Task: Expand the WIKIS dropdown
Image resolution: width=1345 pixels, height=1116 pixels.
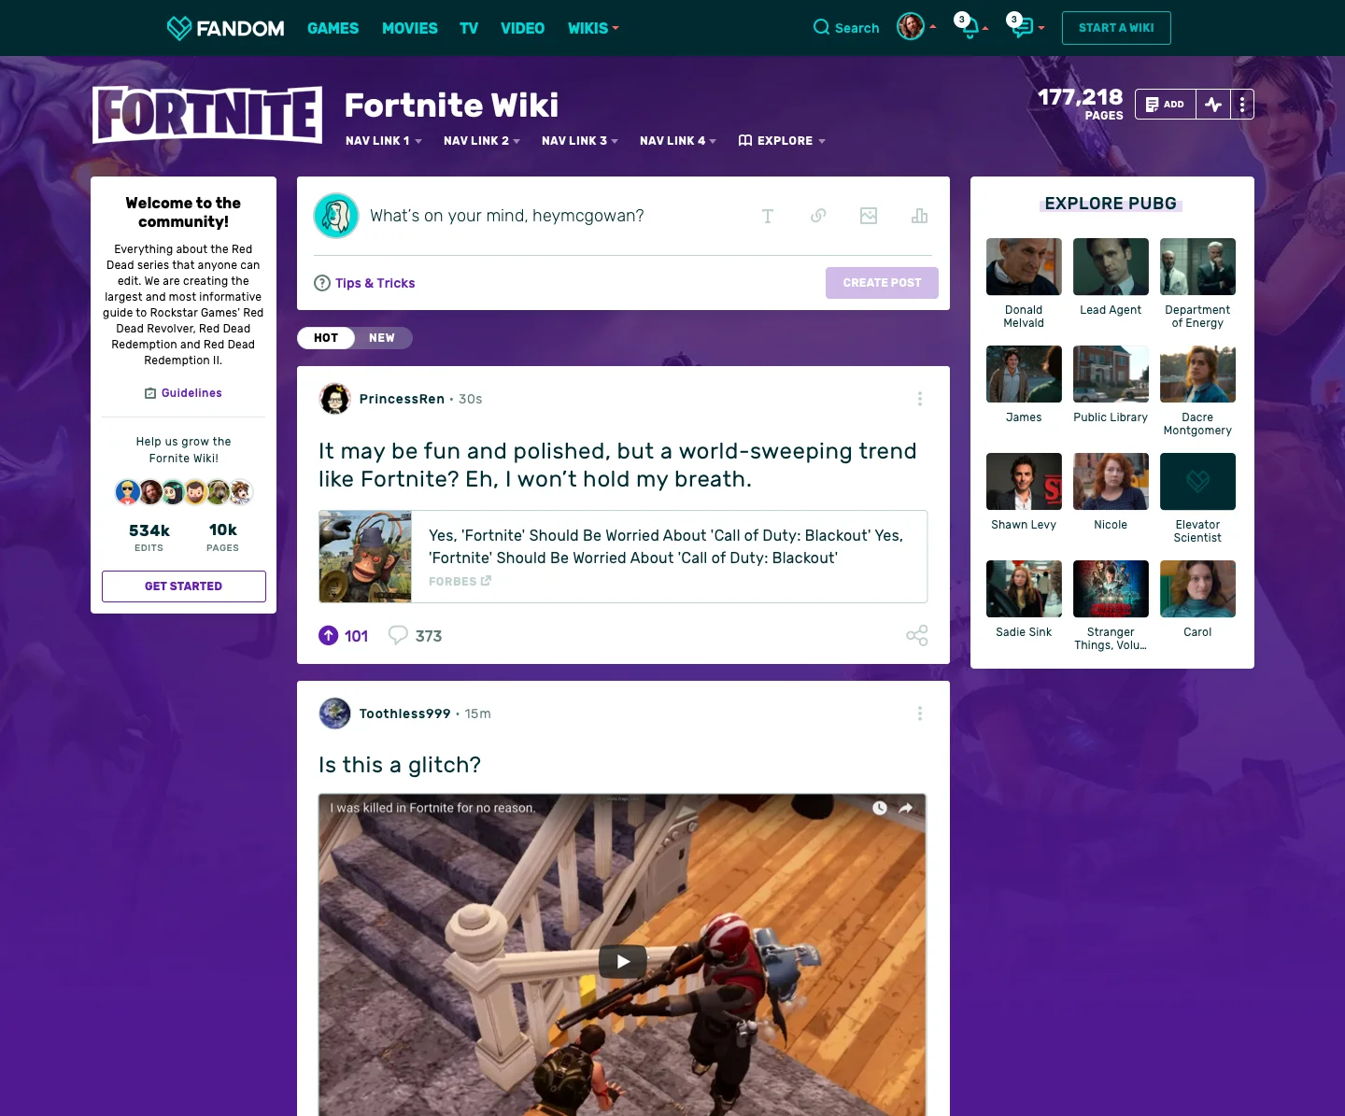Action: pos(592,28)
